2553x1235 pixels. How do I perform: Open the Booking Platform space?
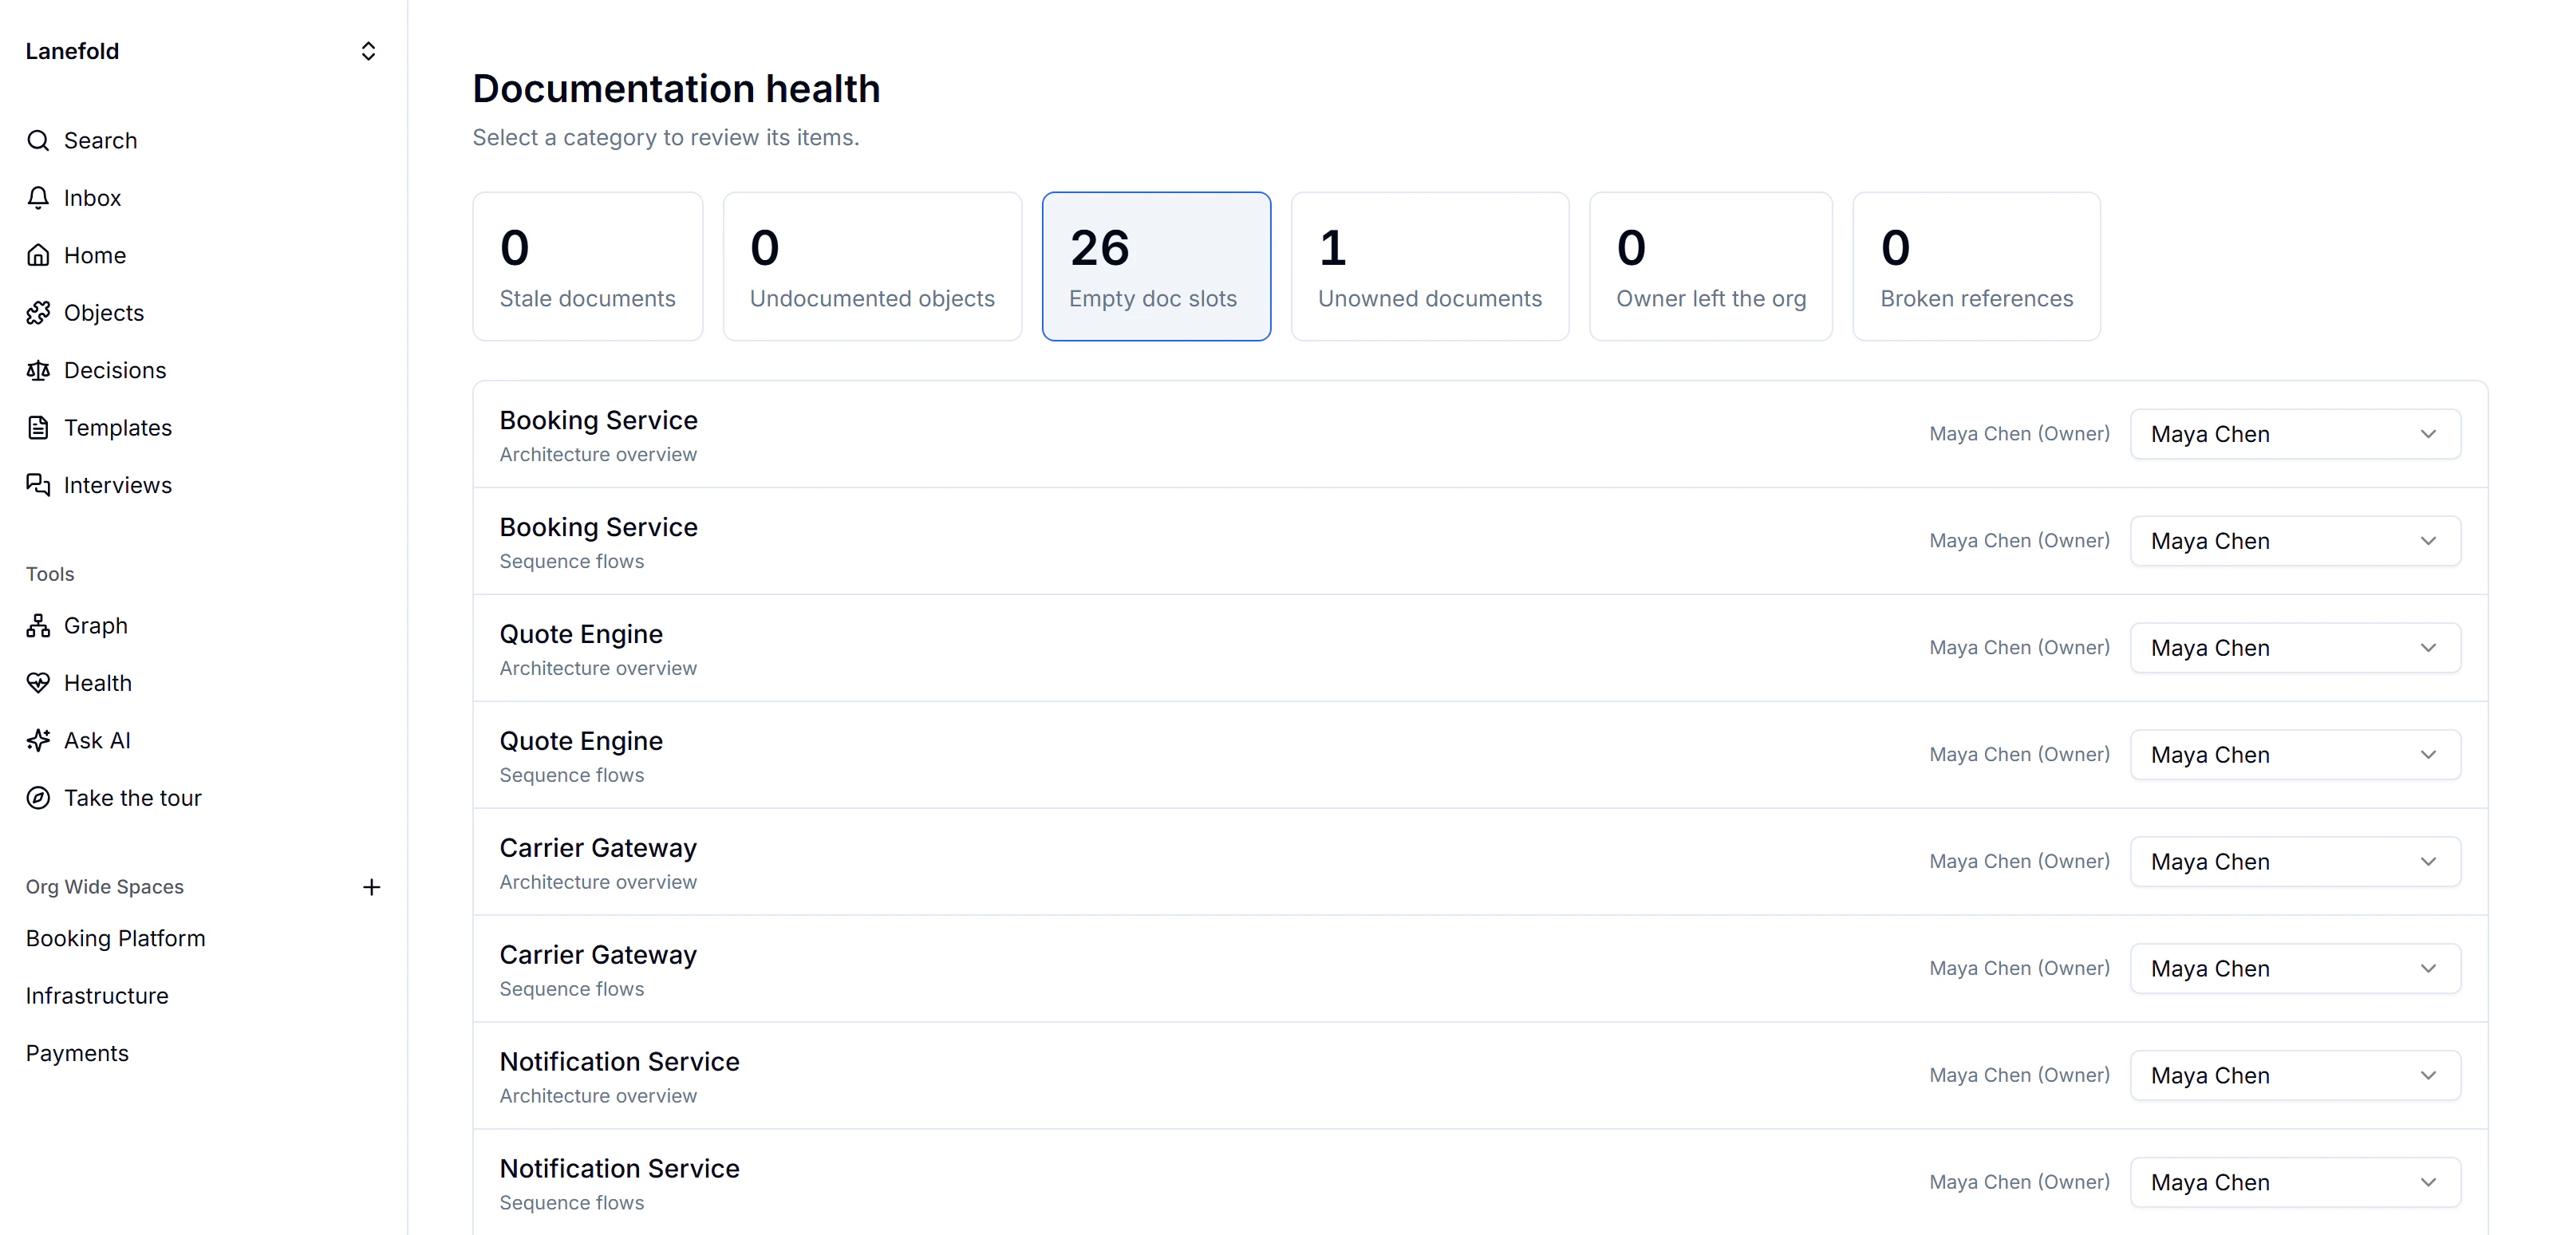pyautogui.click(x=115, y=939)
